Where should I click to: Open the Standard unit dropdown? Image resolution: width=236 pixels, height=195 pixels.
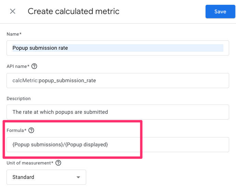click(x=46, y=177)
